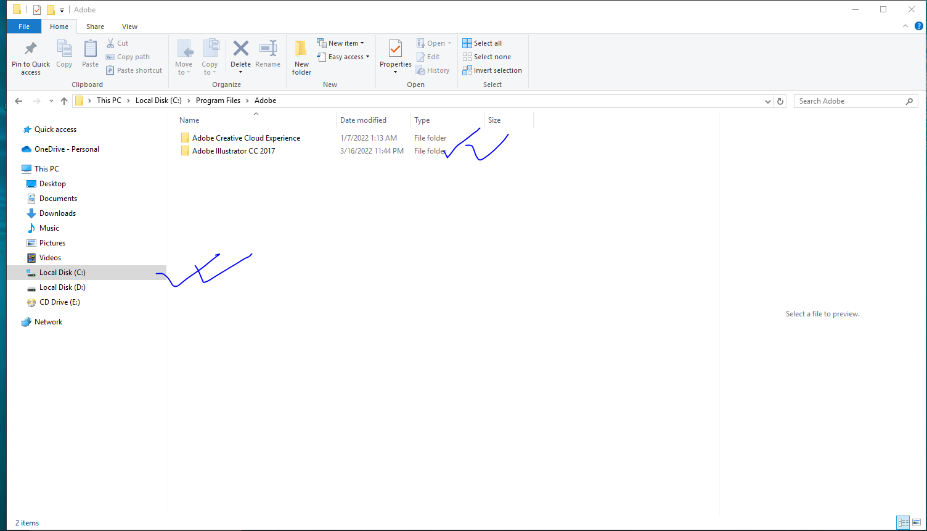Image resolution: width=927 pixels, height=531 pixels.
Task: Click the Properties checkmark icon
Action: tap(395, 49)
